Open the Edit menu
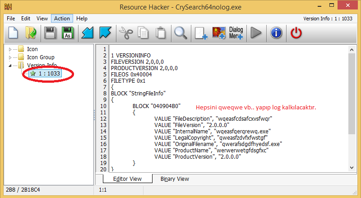 (26, 19)
